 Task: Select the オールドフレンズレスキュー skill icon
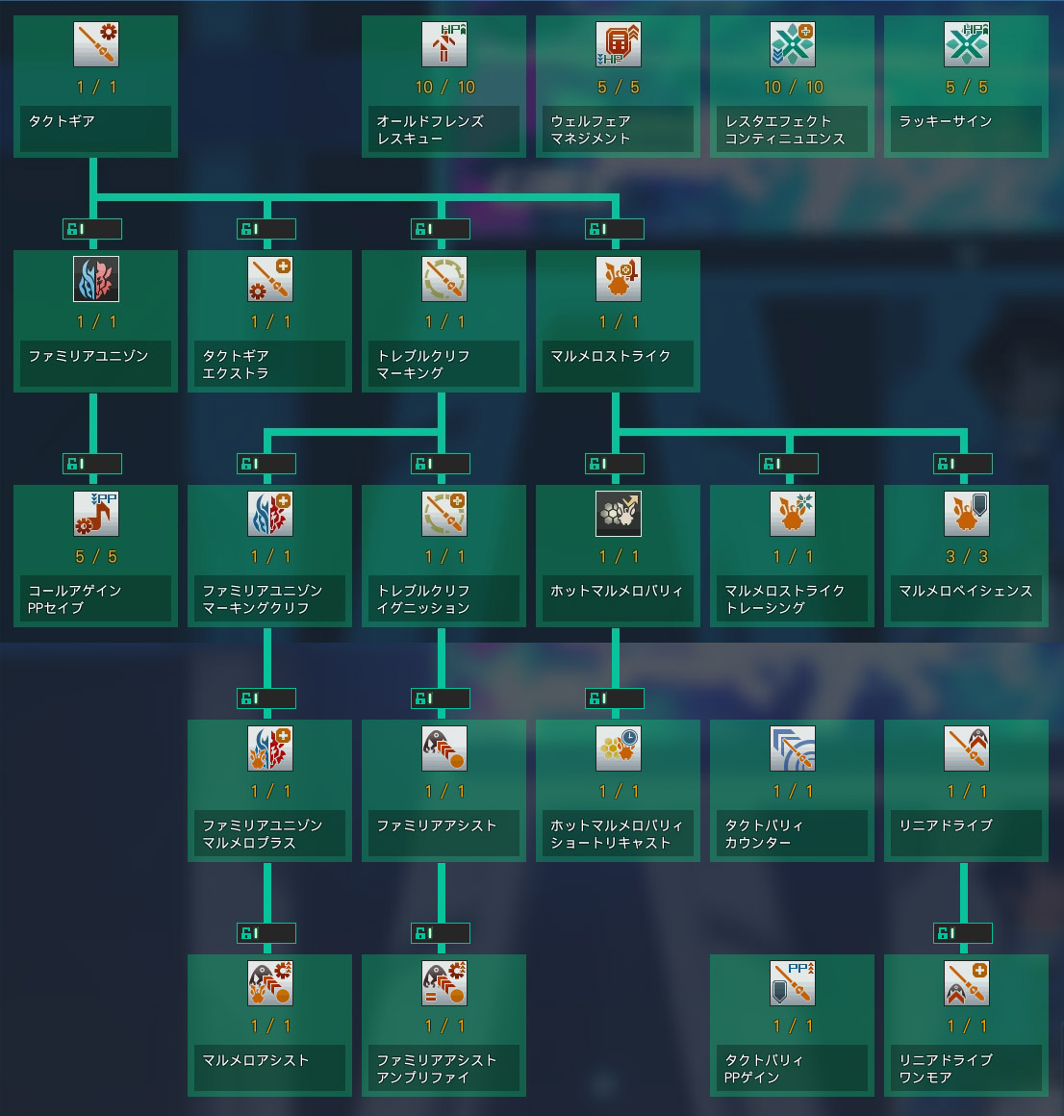443,44
